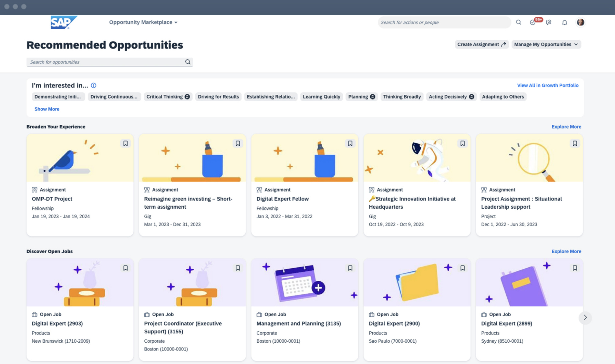
Task: Click the astronaut card image
Action: click(x=417, y=158)
